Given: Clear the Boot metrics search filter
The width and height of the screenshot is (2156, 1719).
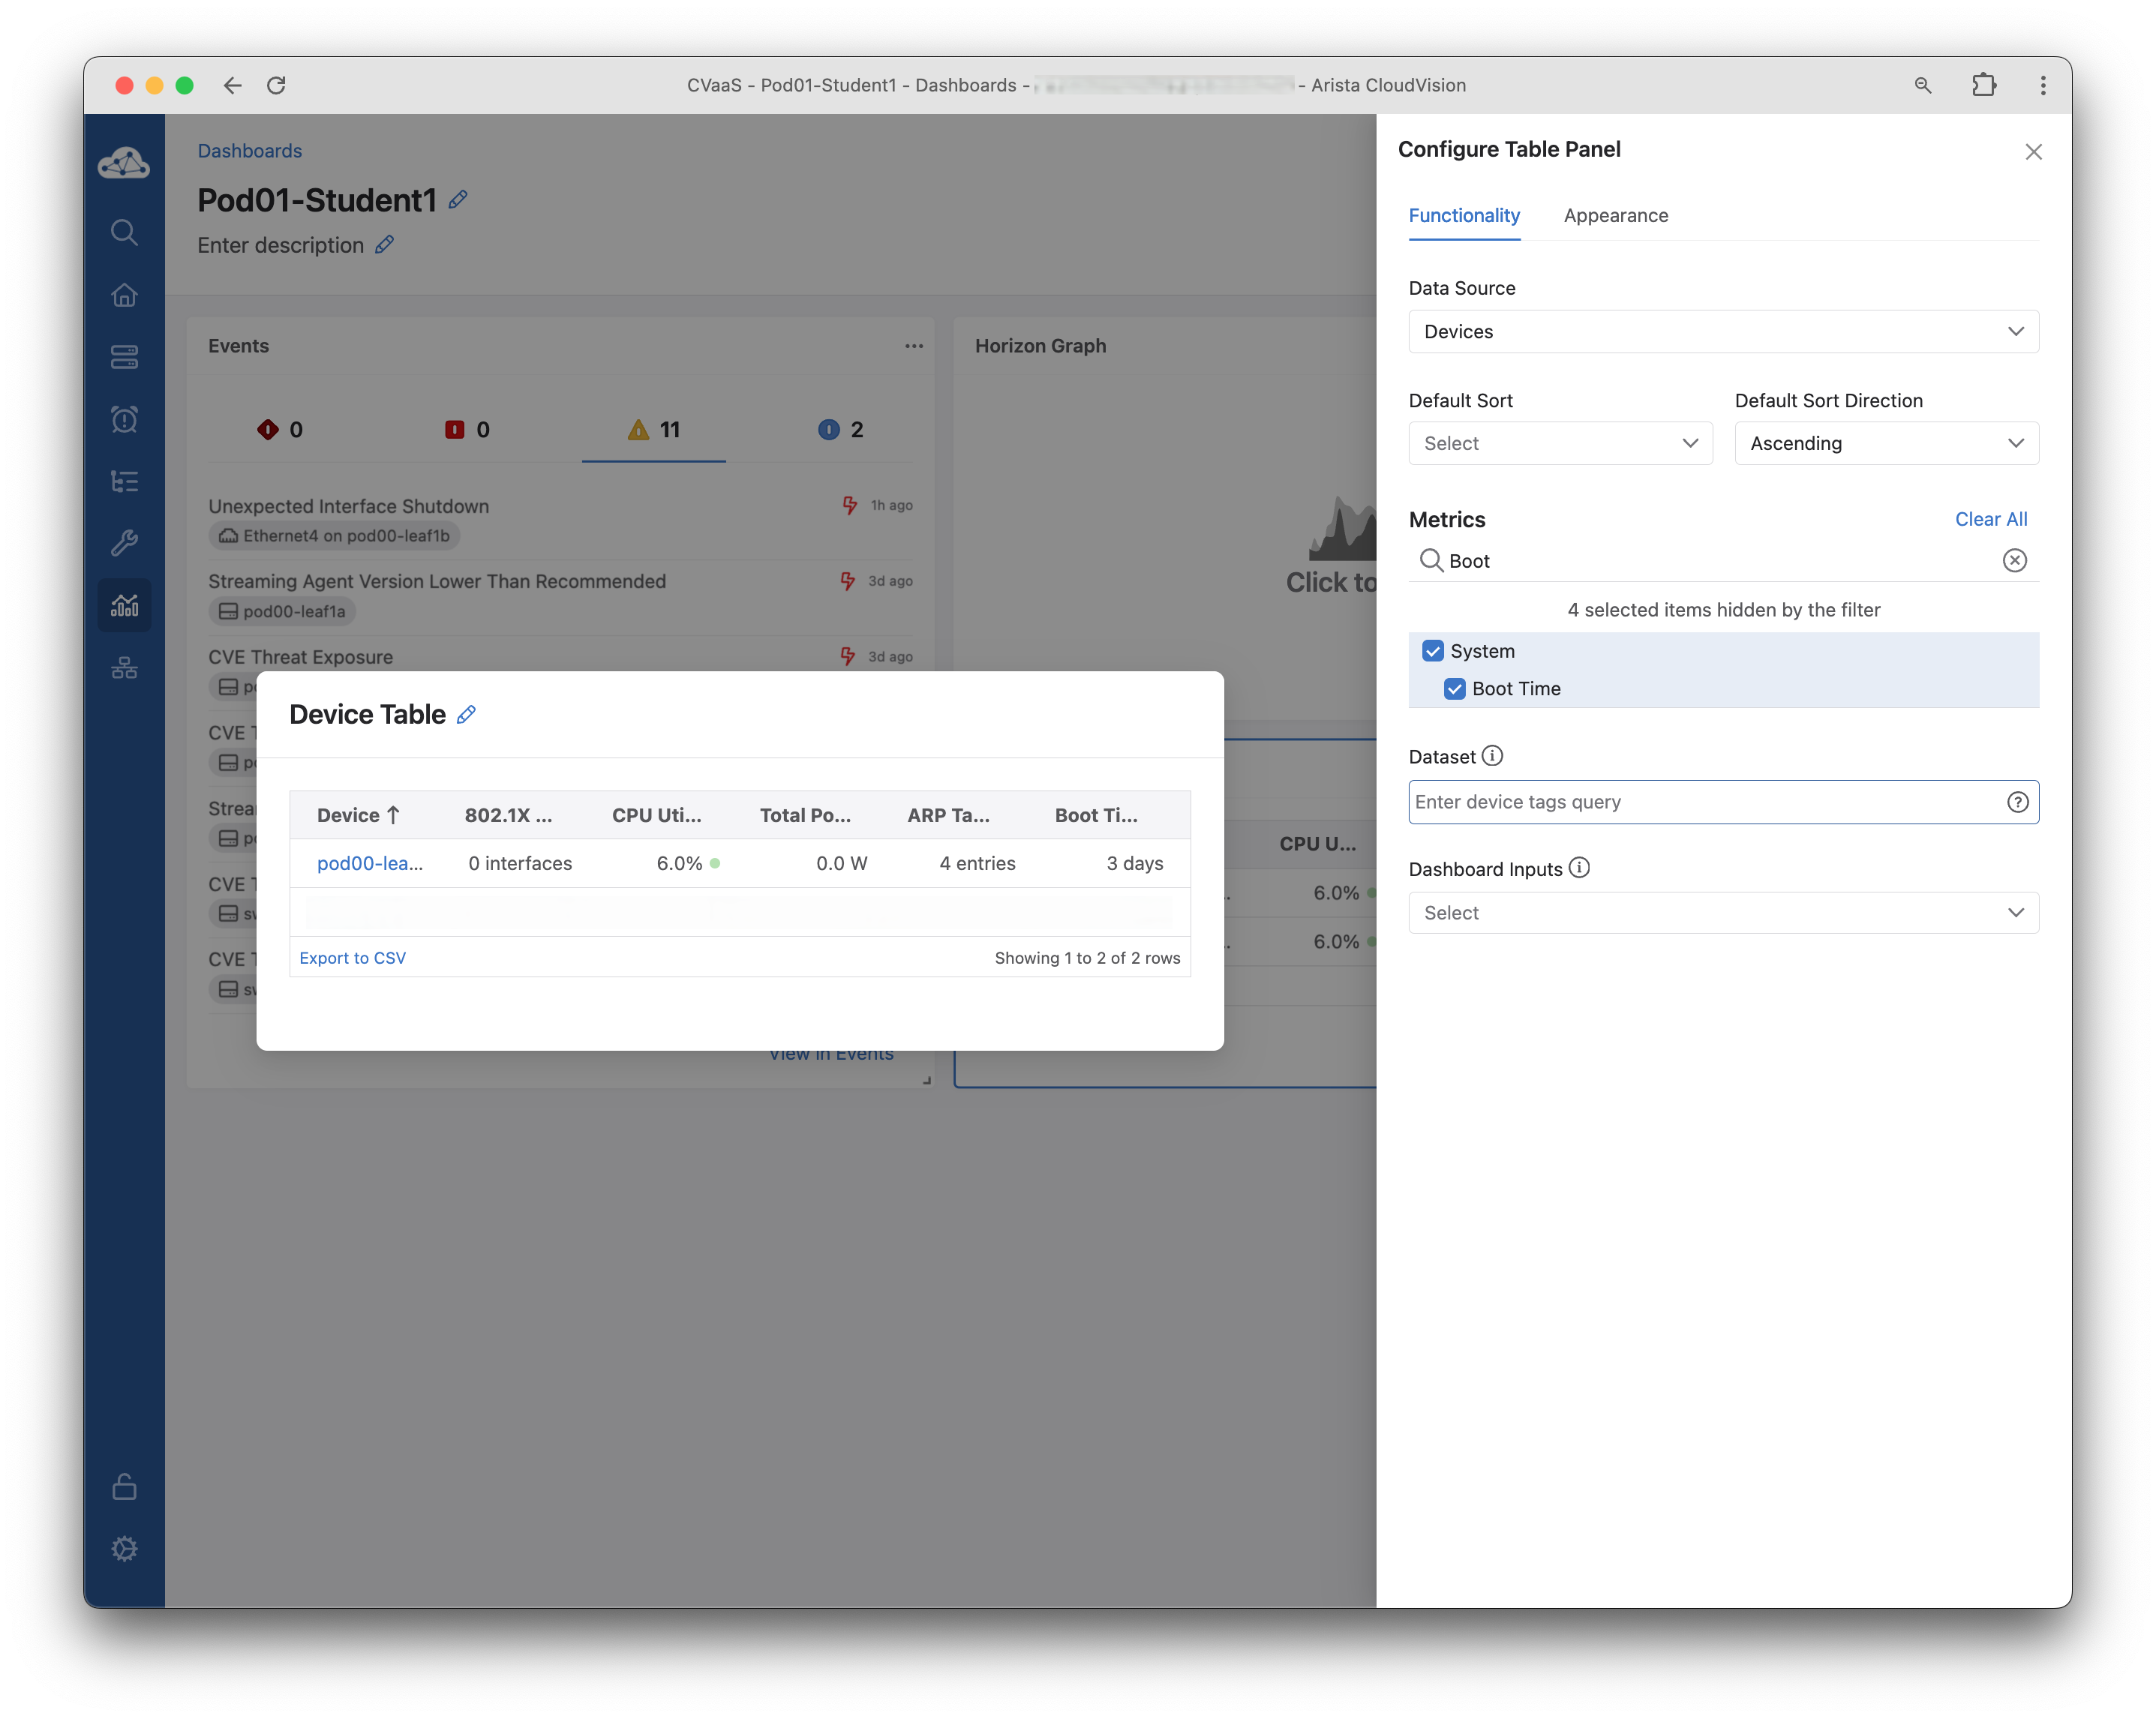Looking at the screenshot, I should click(2014, 561).
